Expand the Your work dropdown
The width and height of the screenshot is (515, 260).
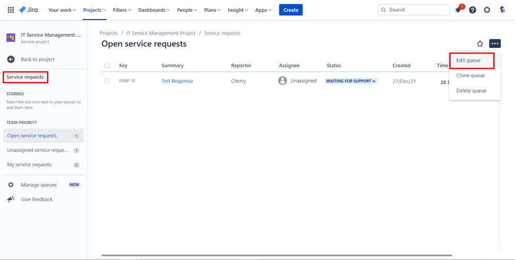pyautogui.click(x=62, y=10)
